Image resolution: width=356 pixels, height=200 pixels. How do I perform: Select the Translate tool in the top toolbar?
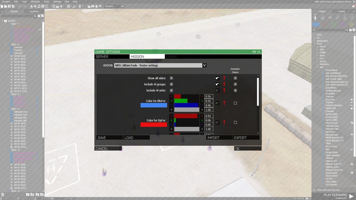click(35, 6)
